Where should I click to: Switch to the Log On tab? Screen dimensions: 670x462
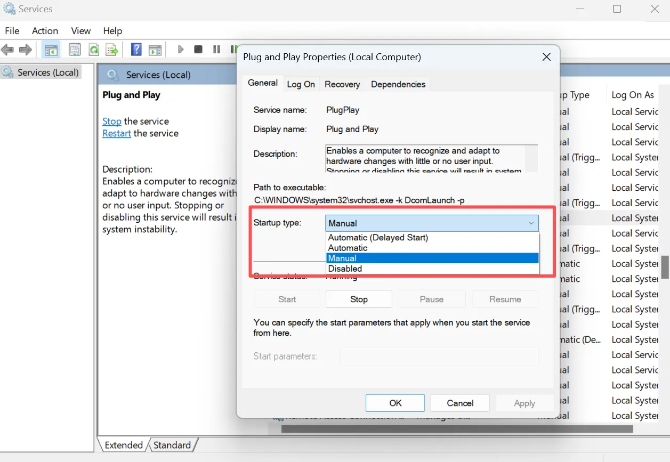pyautogui.click(x=301, y=84)
